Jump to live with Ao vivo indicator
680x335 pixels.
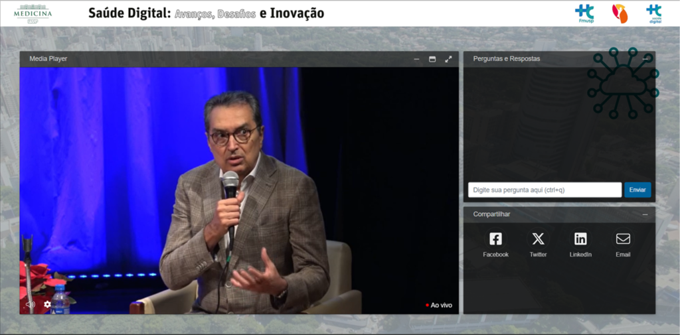click(x=440, y=305)
